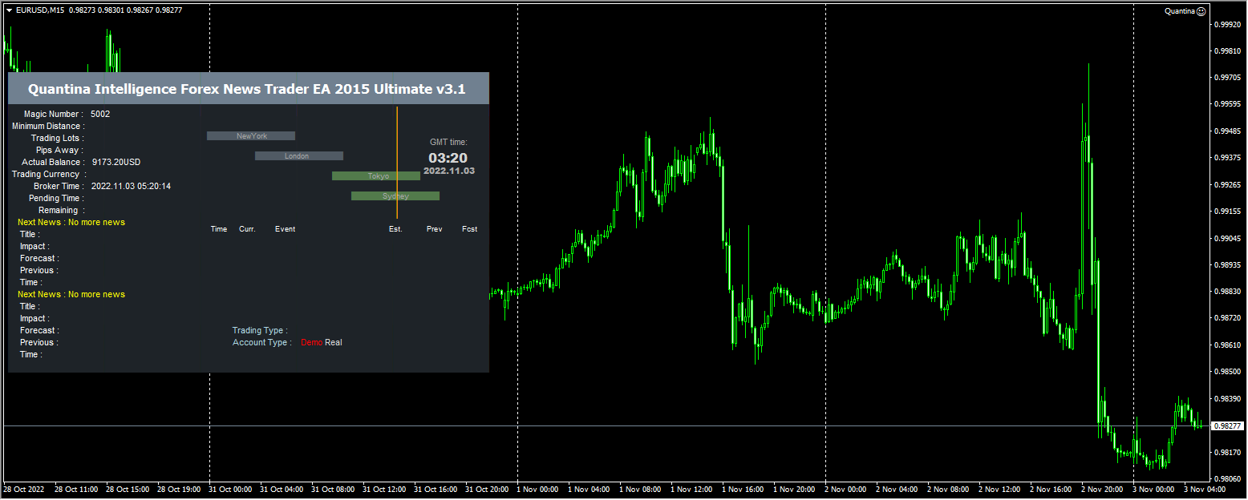Screen dimensions: 1248x500
Task: Click the 28 Oct 2022 time axis label
Action: click(x=23, y=489)
